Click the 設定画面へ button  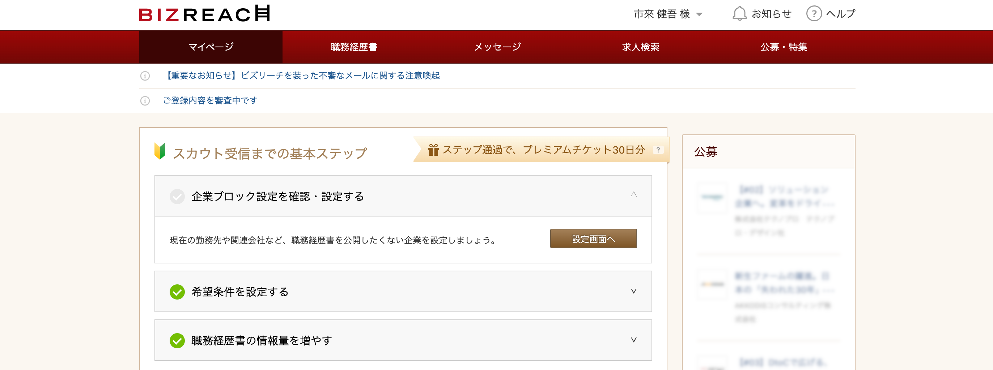point(593,239)
